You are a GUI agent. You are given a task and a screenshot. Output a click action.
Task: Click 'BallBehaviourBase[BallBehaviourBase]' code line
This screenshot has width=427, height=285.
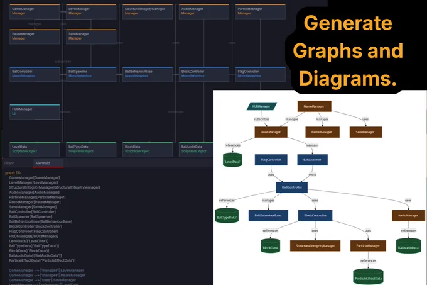pyautogui.click(x=41, y=221)
